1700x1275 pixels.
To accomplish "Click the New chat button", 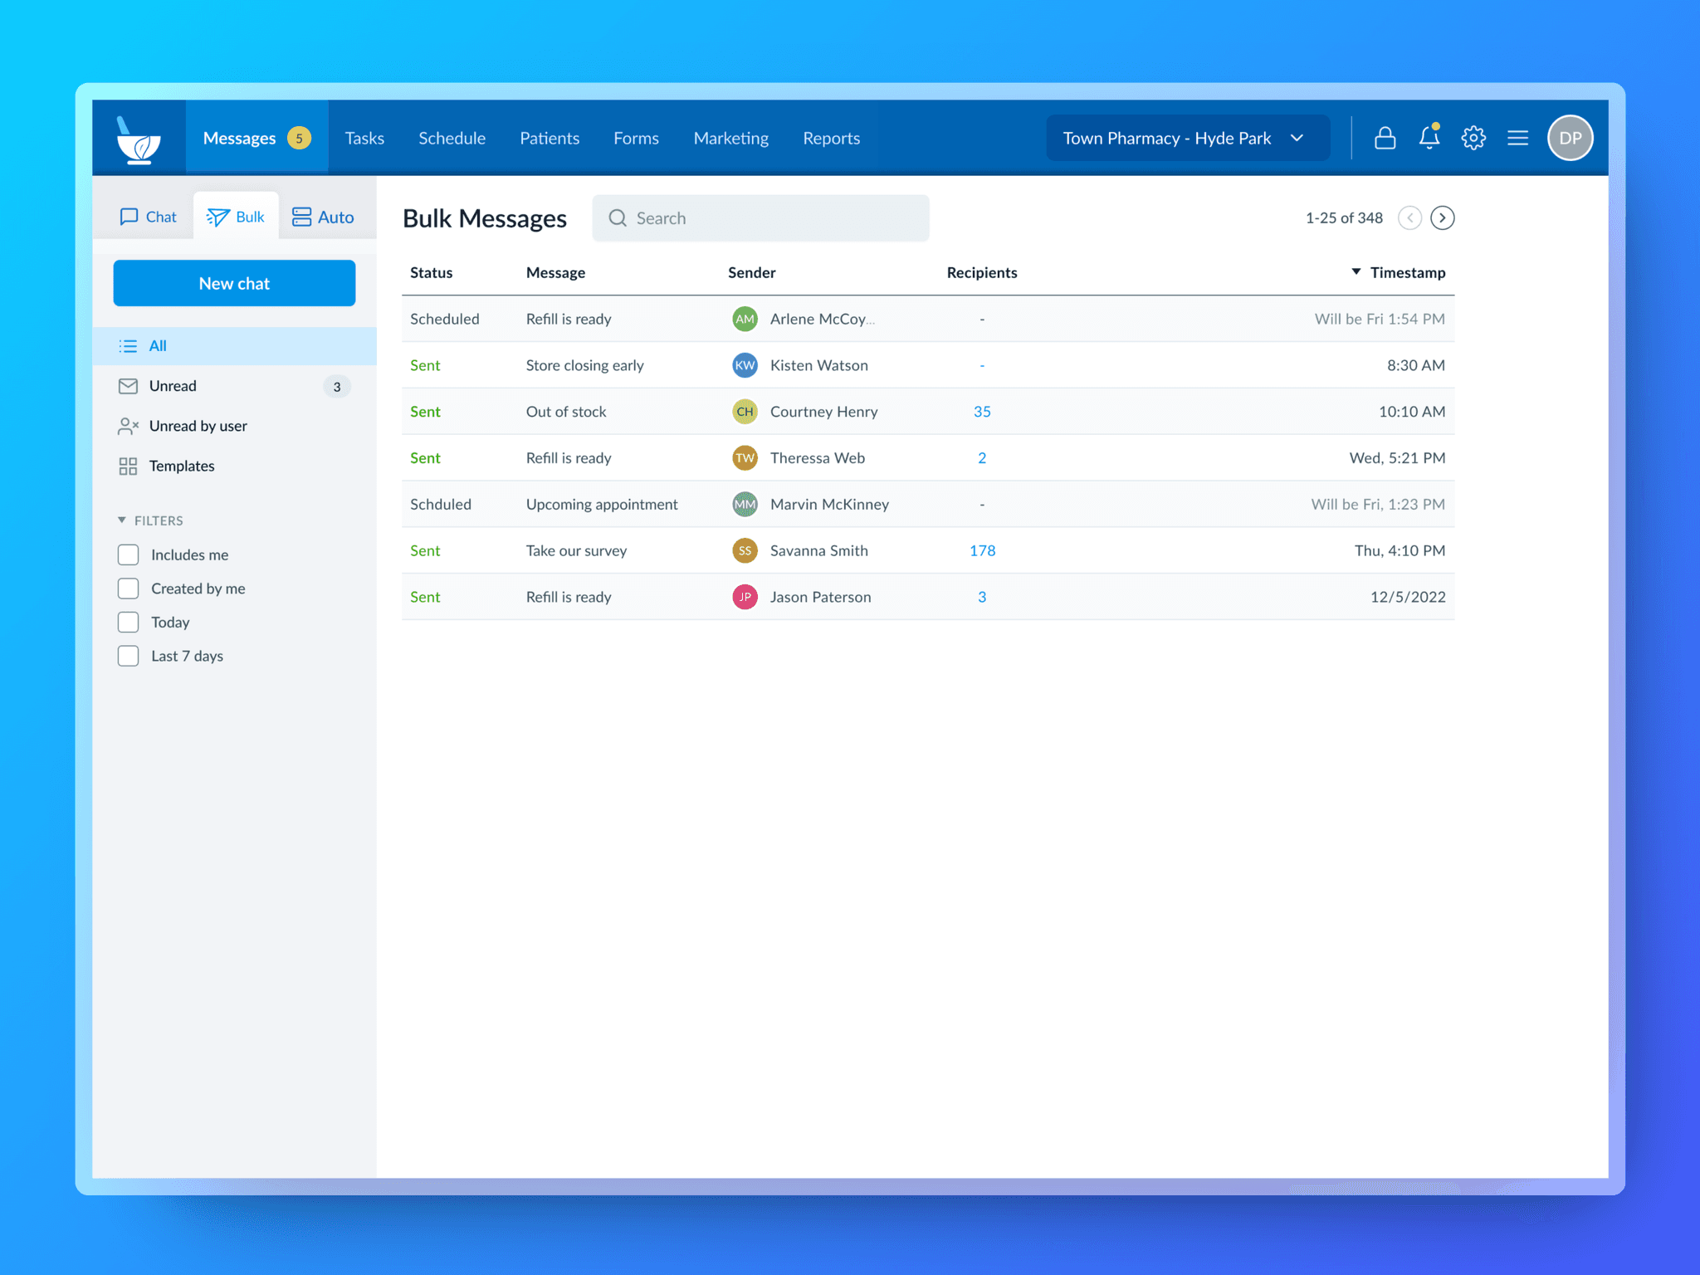I will coord(234,283).
